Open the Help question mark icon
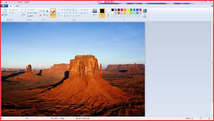 [x=212, y=6]
